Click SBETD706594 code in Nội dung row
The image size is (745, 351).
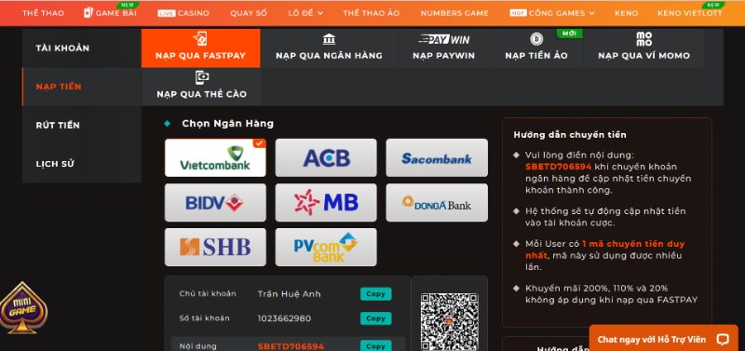point(291,346)
